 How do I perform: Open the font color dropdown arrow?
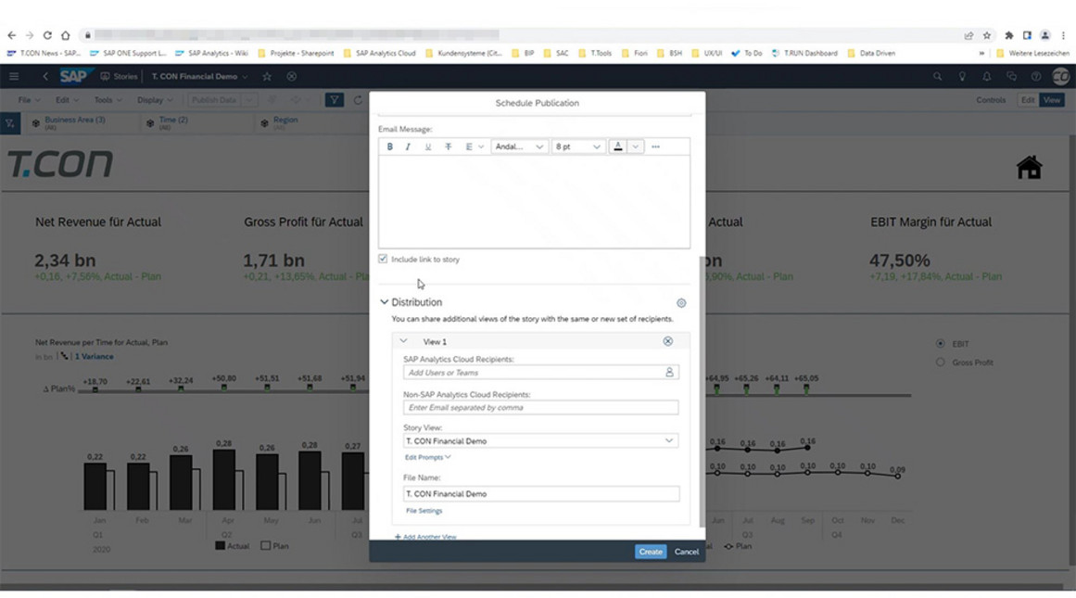tap(636, 146)
